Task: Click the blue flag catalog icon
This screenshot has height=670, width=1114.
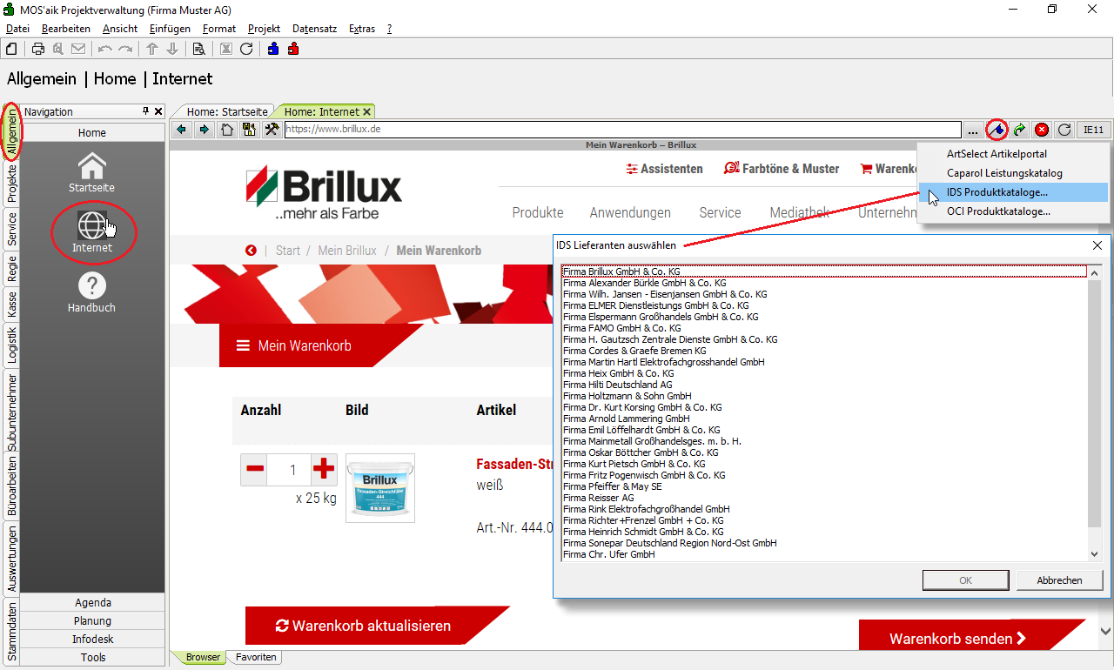Action: 997,130
